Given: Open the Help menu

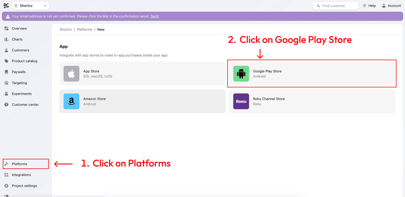Looking at the screenshot, I should 369,6.
